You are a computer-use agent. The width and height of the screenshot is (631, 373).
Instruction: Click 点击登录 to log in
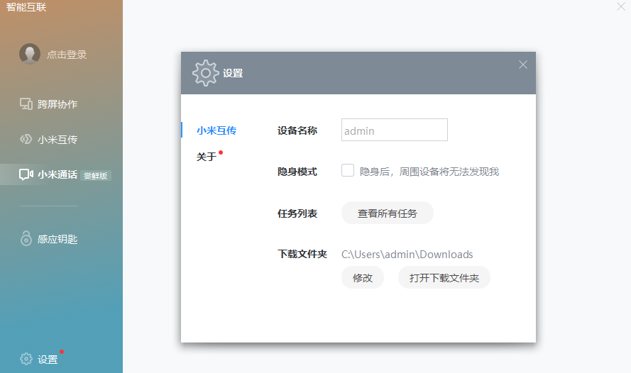coord(67,55)
